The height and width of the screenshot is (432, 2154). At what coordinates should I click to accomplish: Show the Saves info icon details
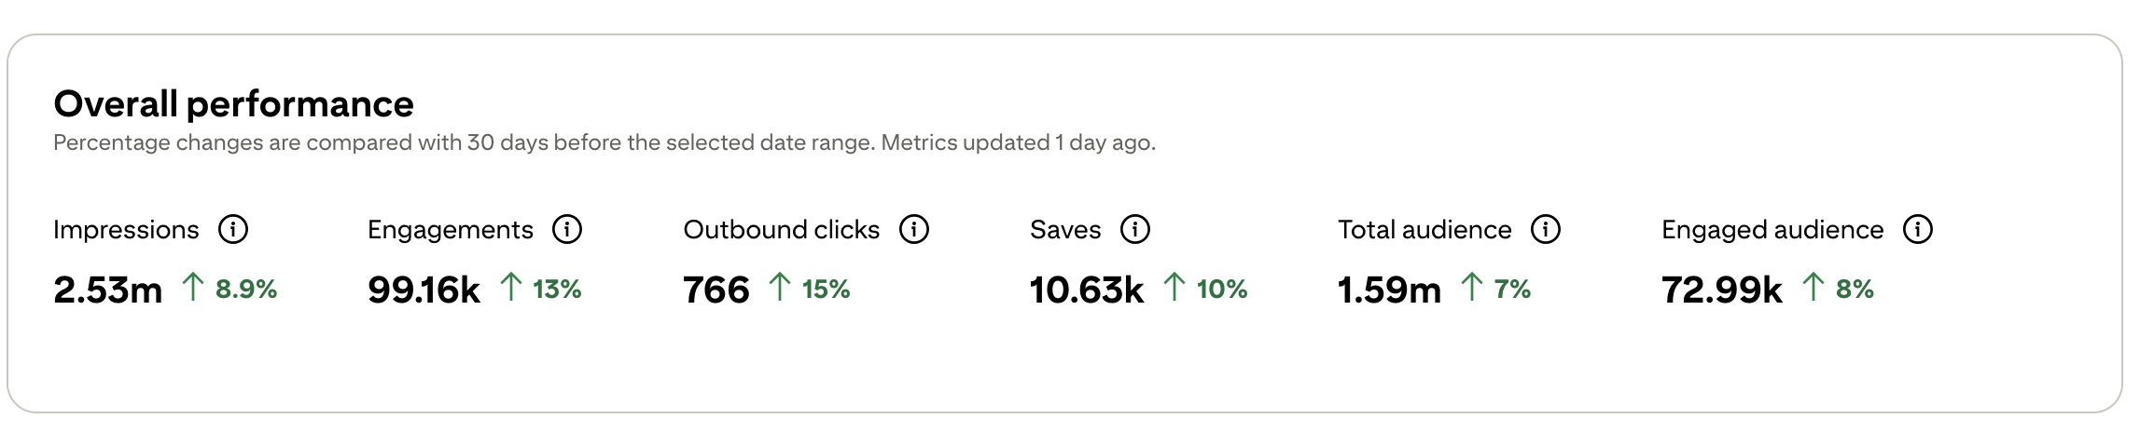click(x=1135, y=229)
